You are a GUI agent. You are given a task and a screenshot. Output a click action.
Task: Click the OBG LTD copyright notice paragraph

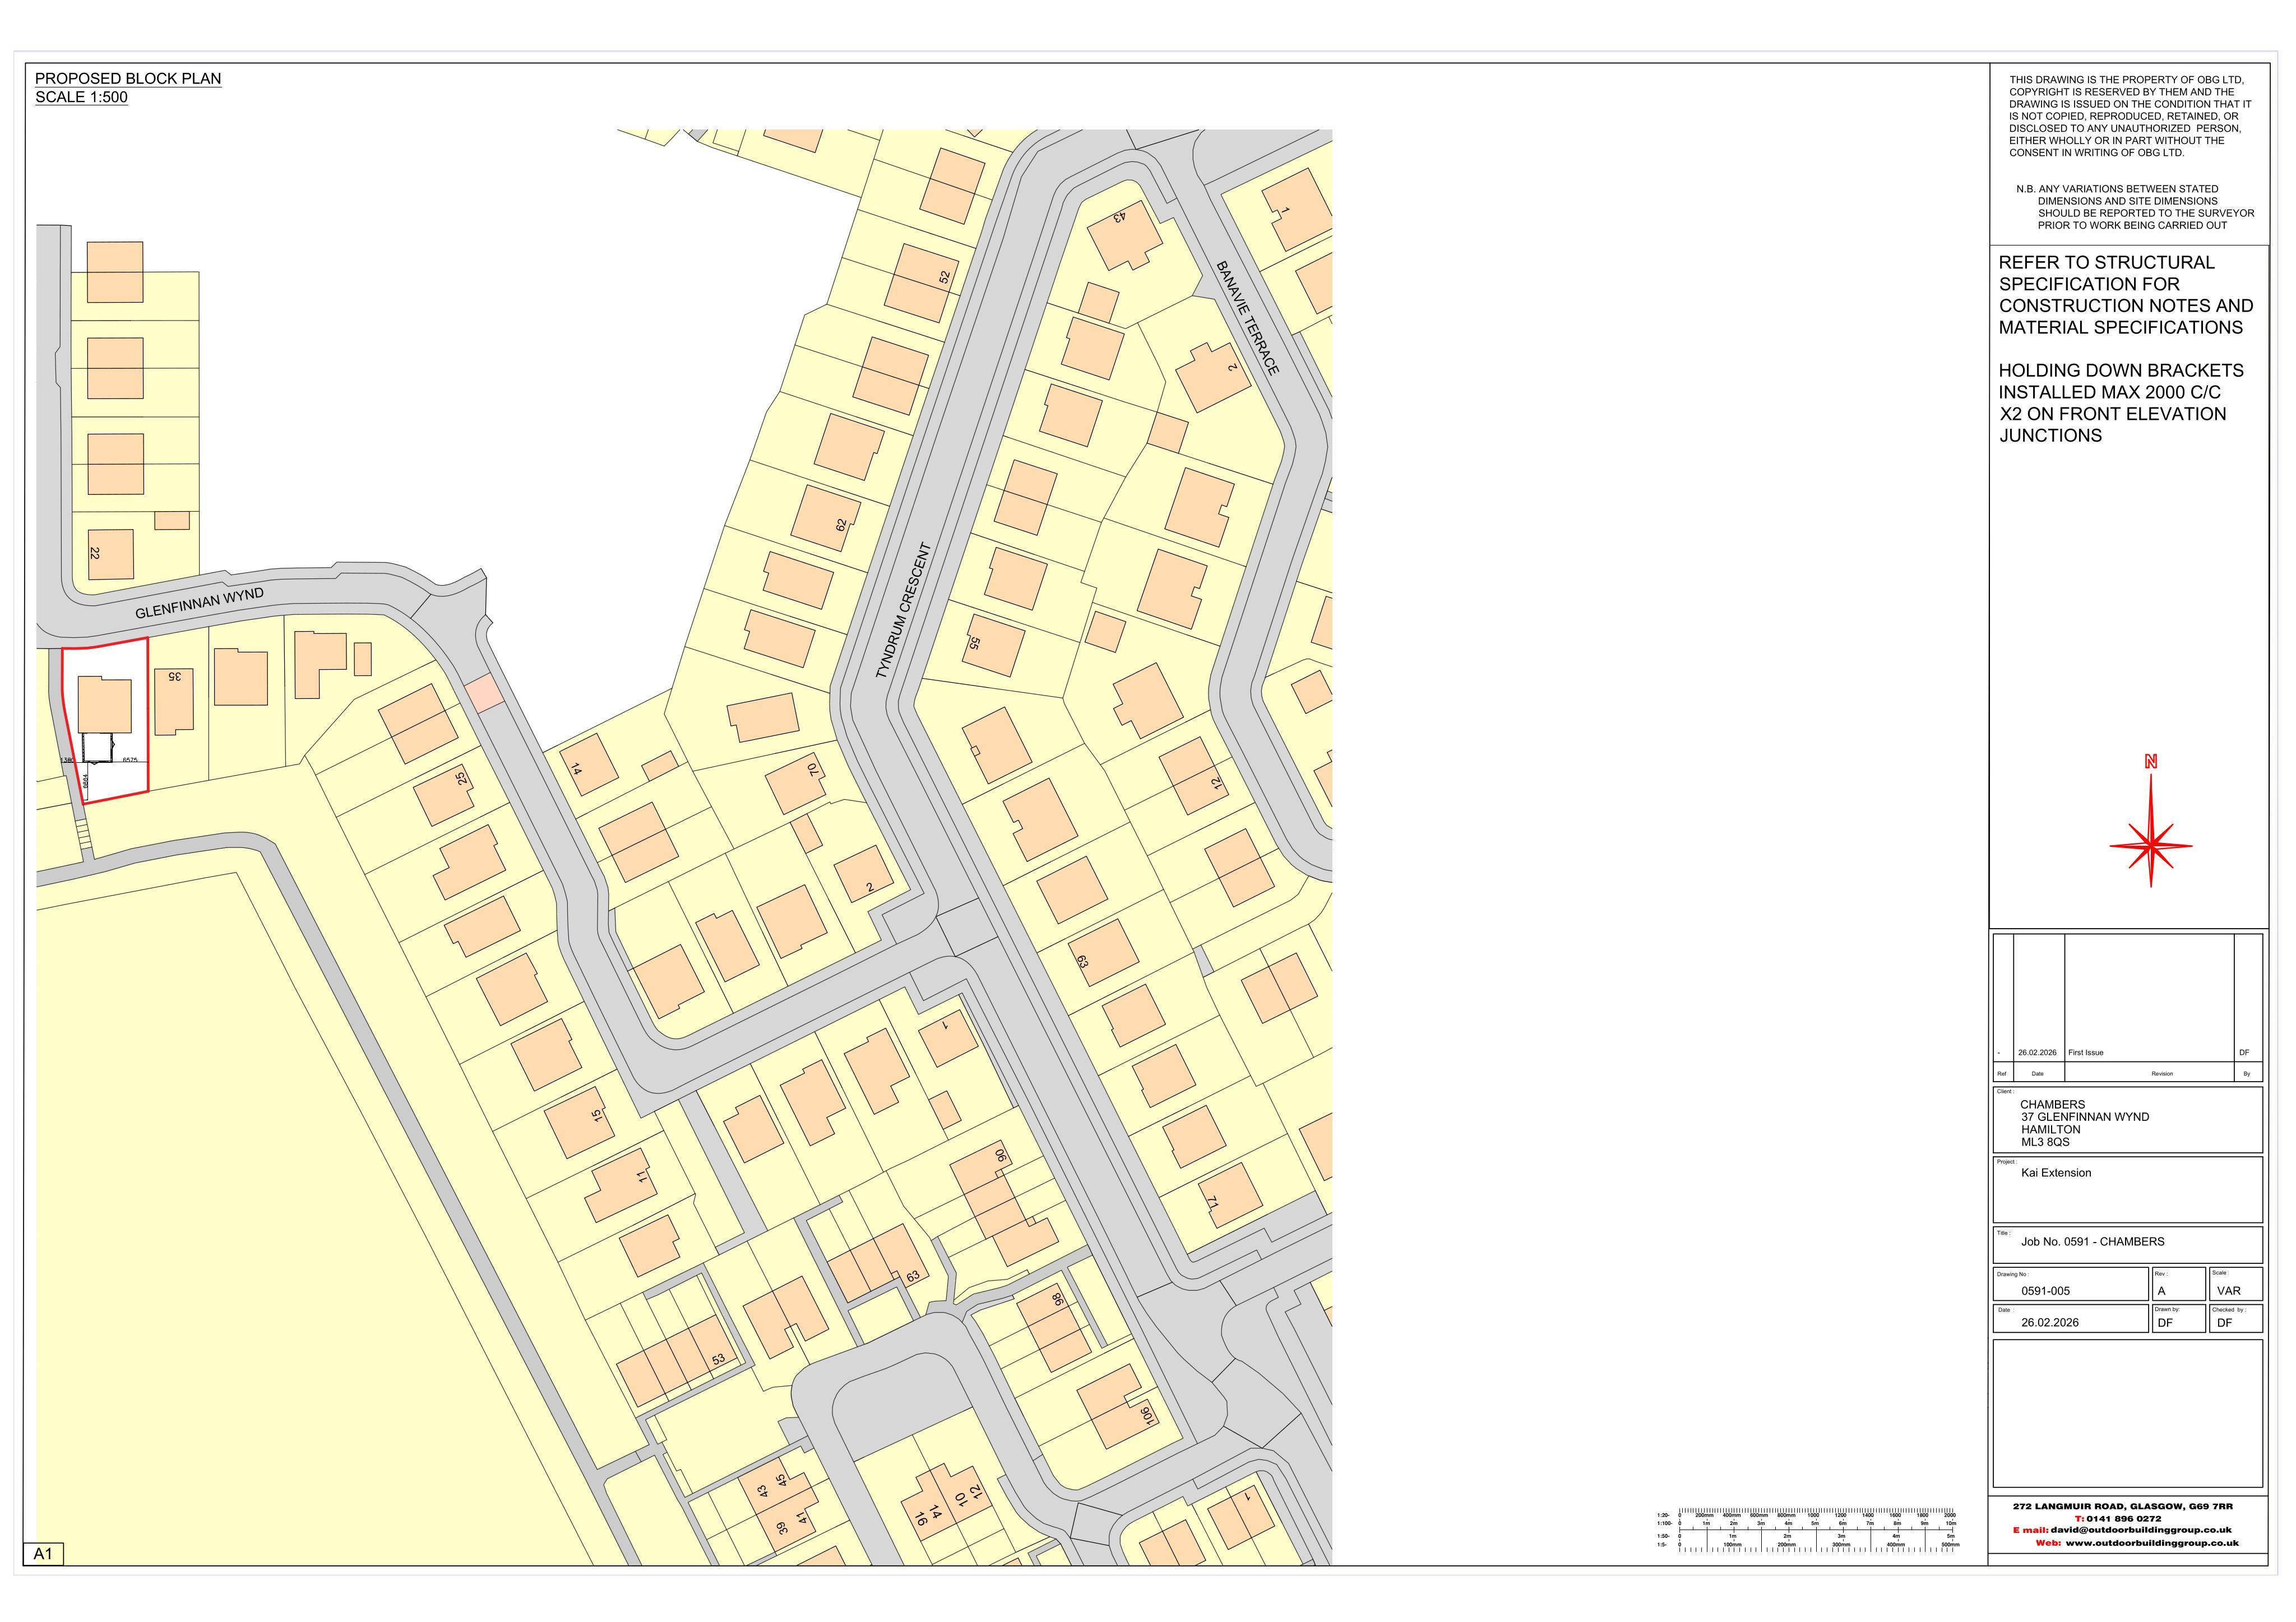2130,116
